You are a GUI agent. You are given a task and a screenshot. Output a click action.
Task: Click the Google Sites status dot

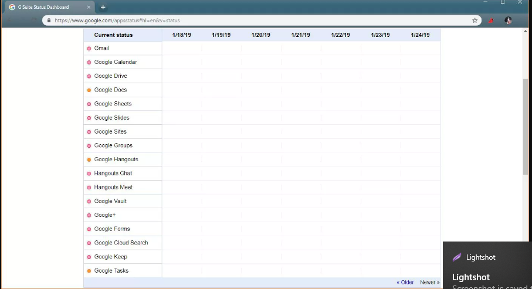click(89, 132)
